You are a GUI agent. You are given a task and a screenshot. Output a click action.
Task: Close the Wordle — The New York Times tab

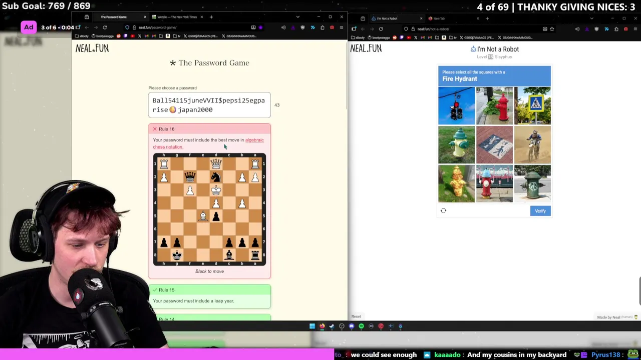[201, 17]
